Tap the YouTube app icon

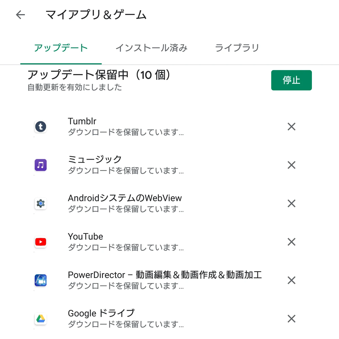(x=41, y=242)
